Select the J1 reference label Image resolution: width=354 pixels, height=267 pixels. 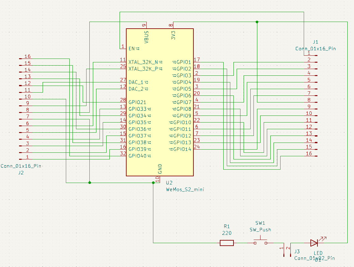click(x=315, y=42)
